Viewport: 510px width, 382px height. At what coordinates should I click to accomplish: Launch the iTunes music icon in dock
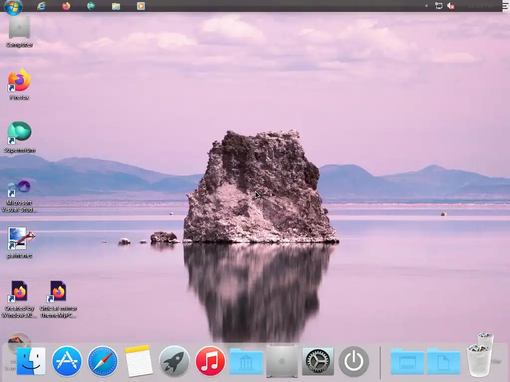pos(210,361)
